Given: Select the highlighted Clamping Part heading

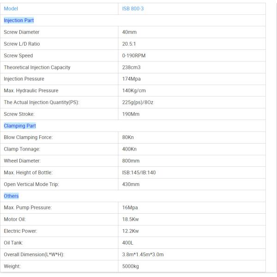Looking at the screenshot, I should (20, 126).
